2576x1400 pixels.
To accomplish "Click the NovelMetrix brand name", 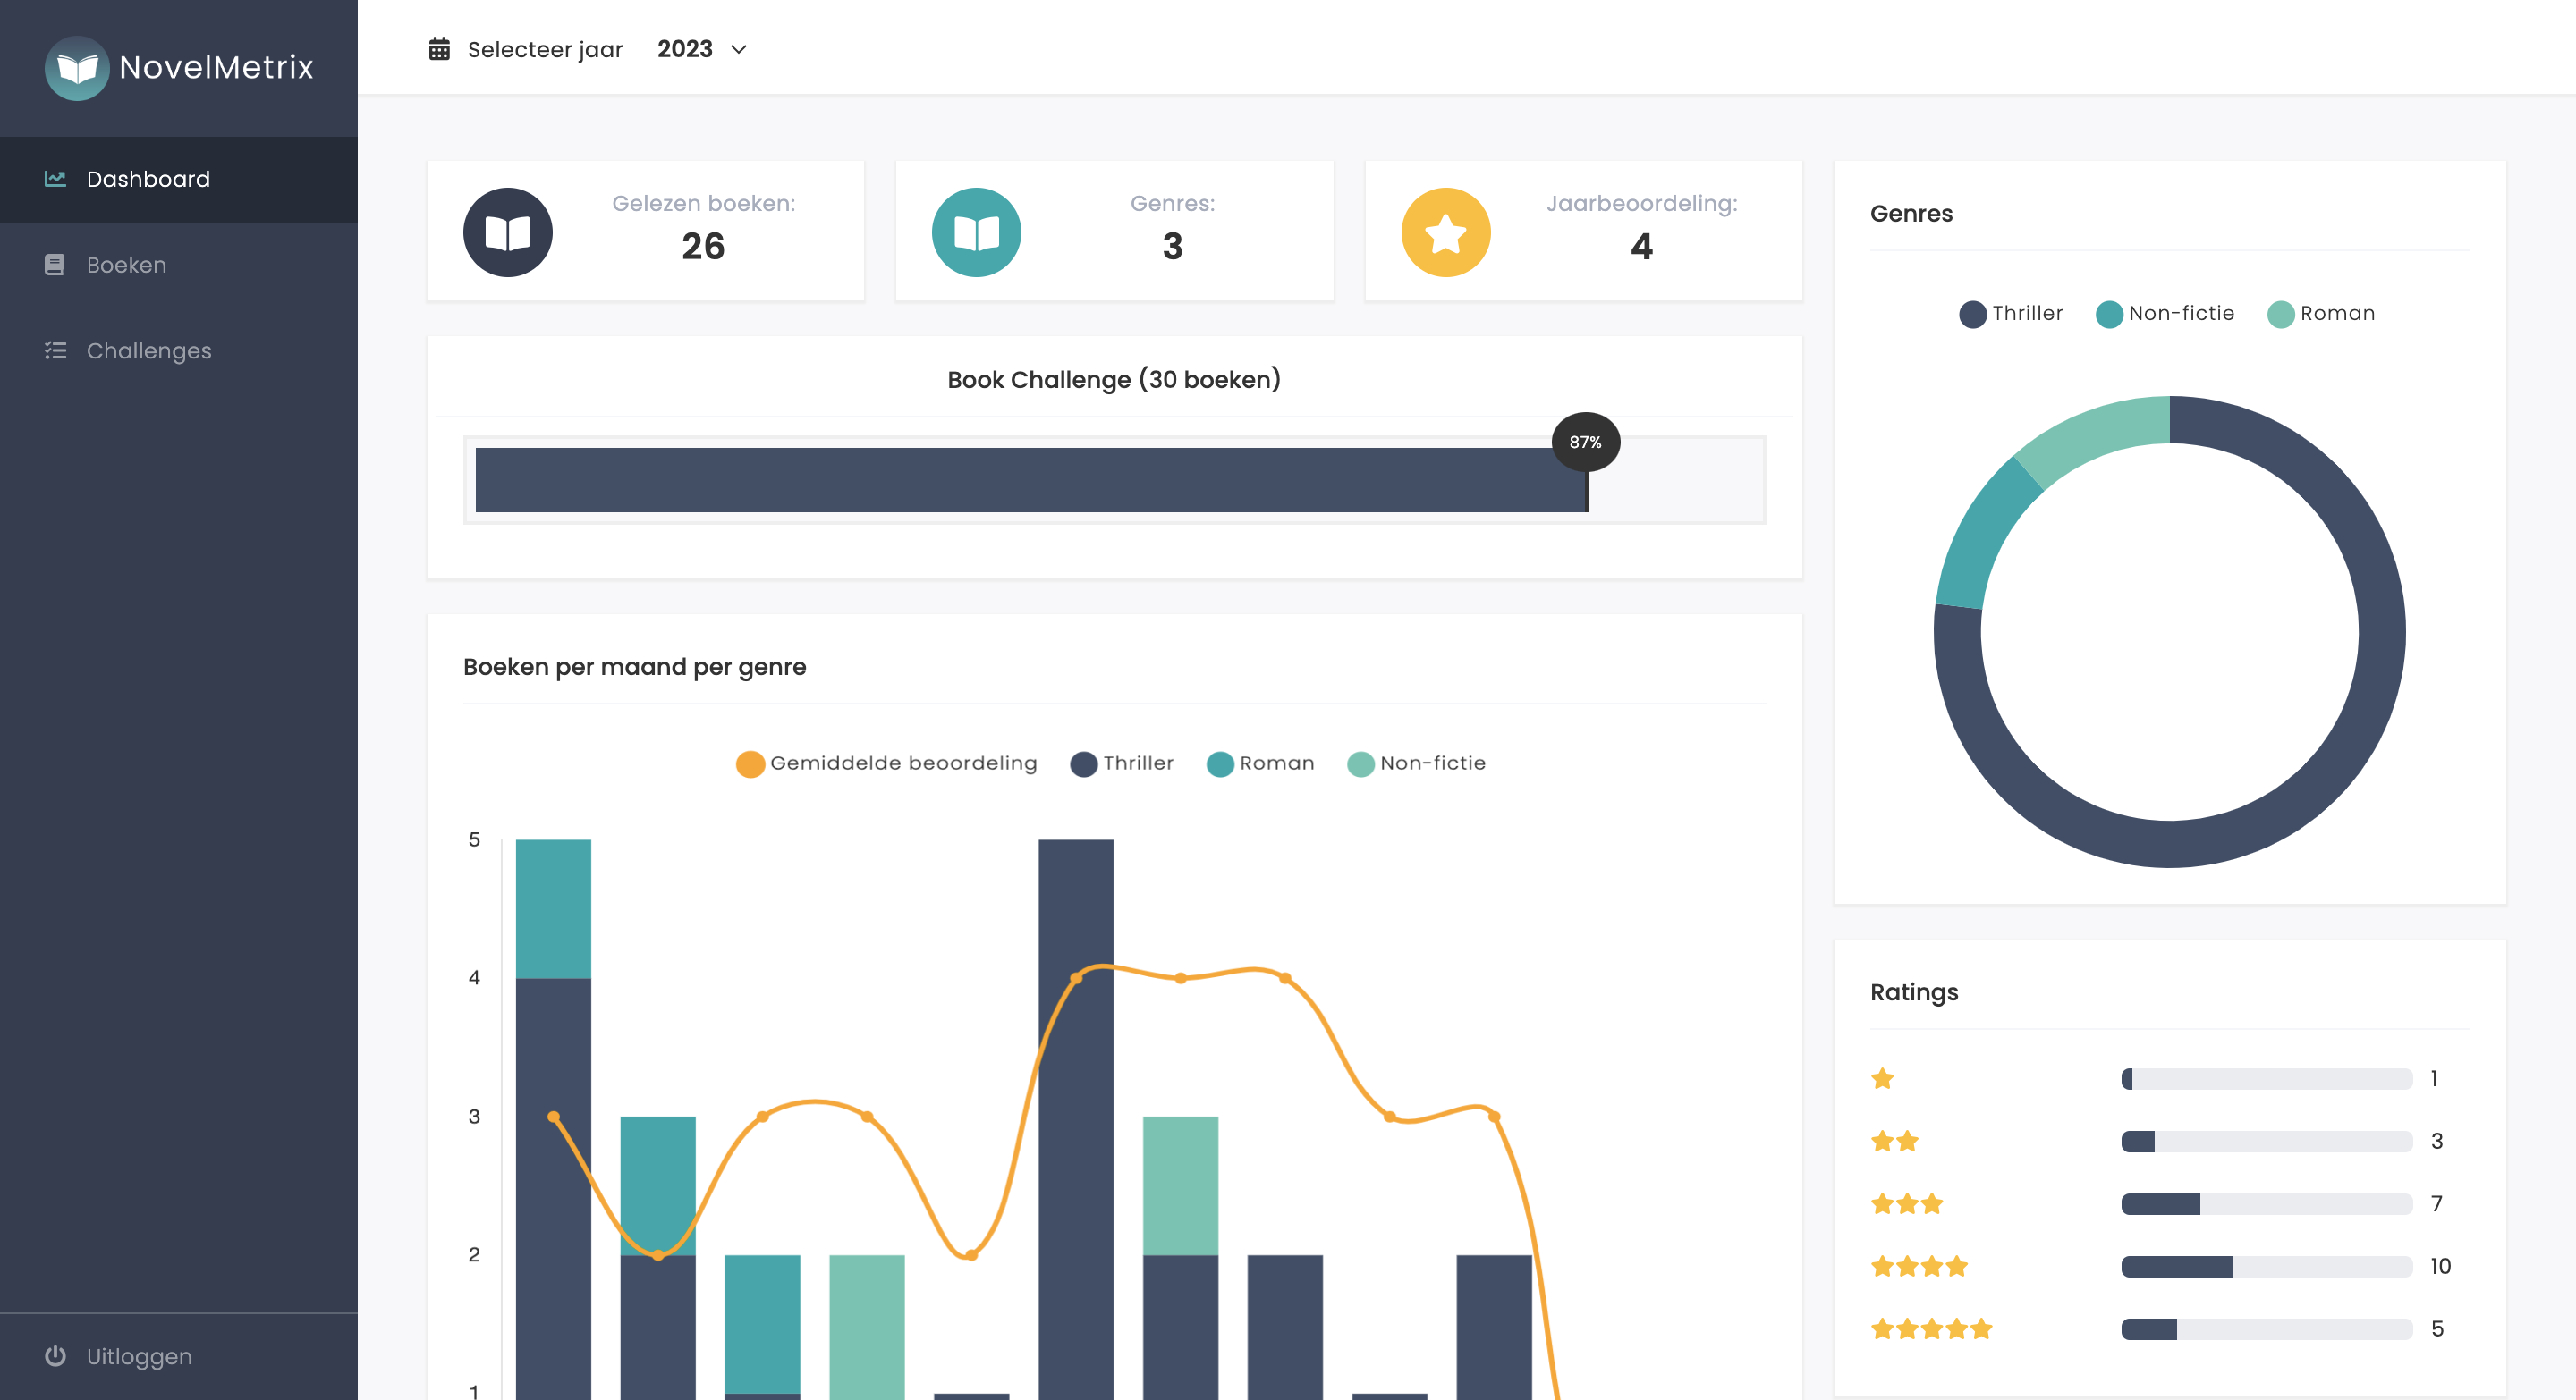I will point(216,68).
